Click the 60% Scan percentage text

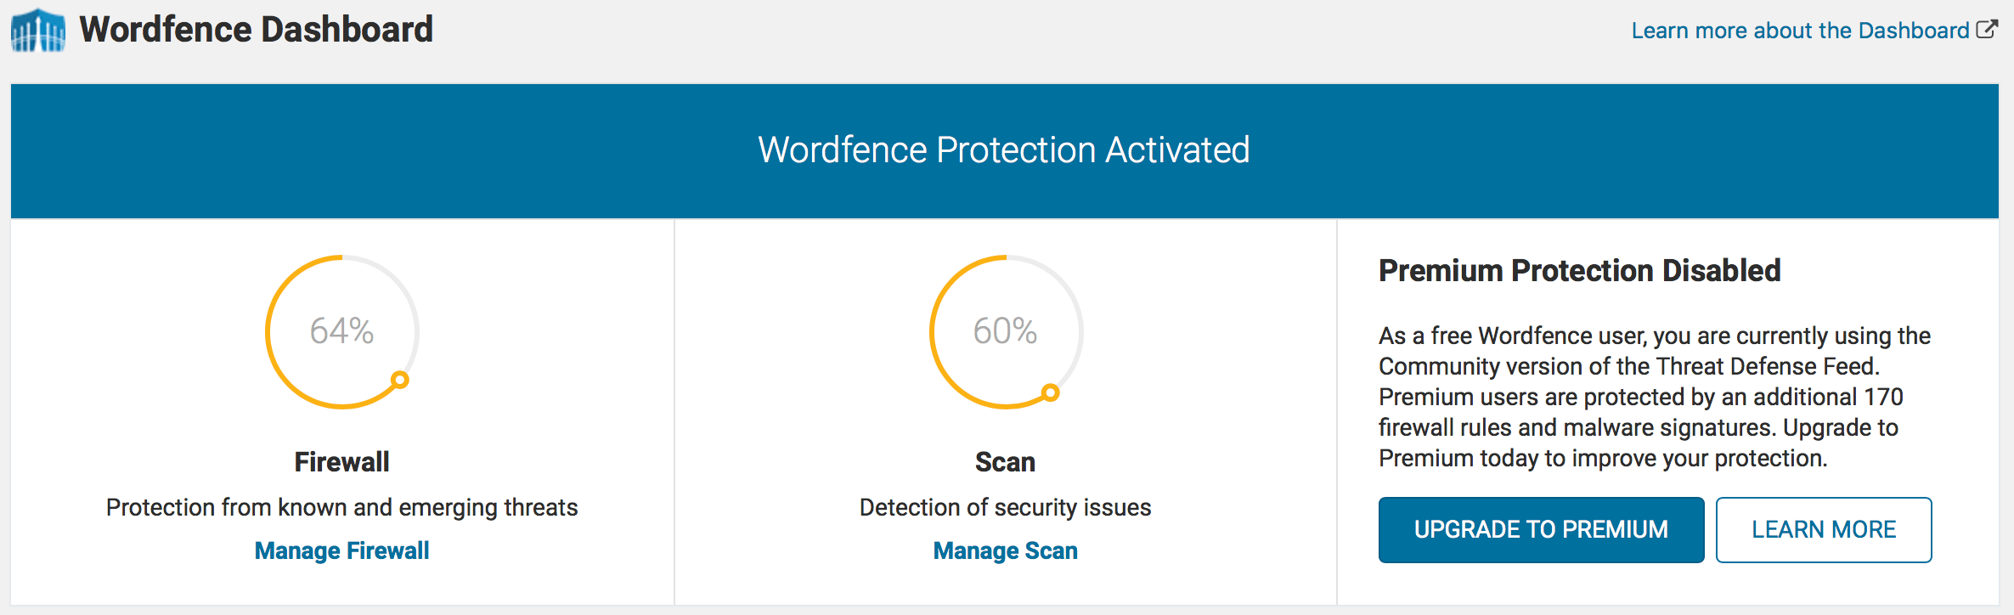[x=1005, y=330]
